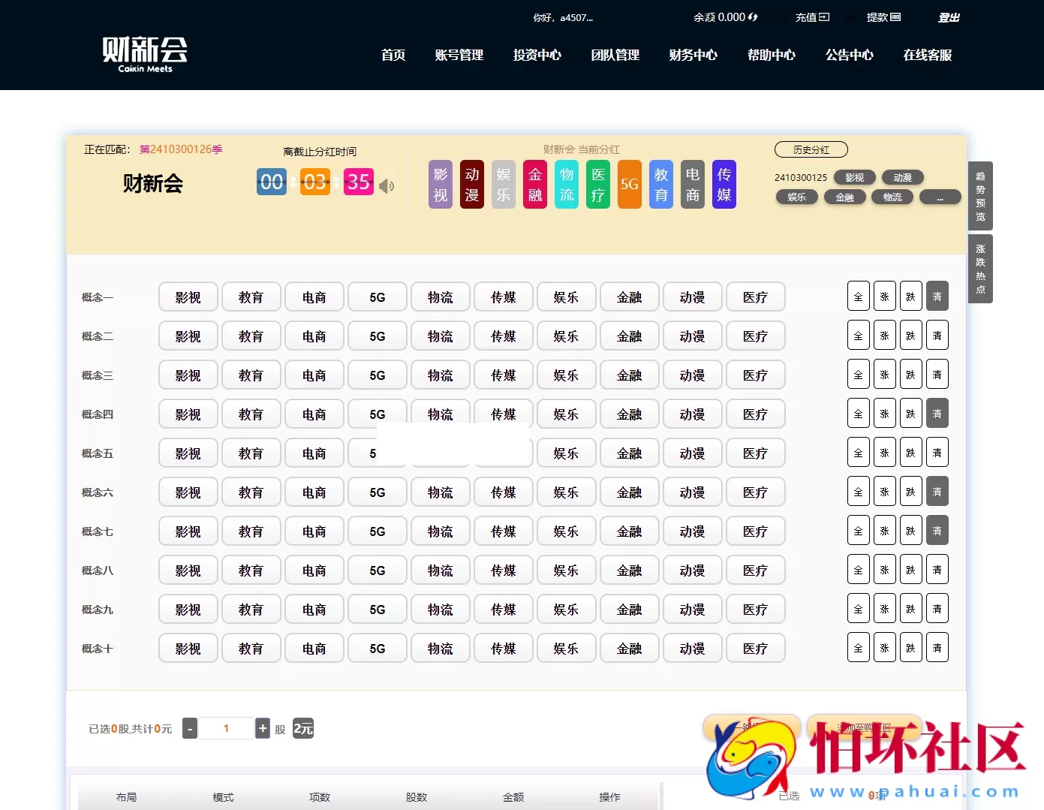Open the 投资中心 menu

(x=537, y=55)
